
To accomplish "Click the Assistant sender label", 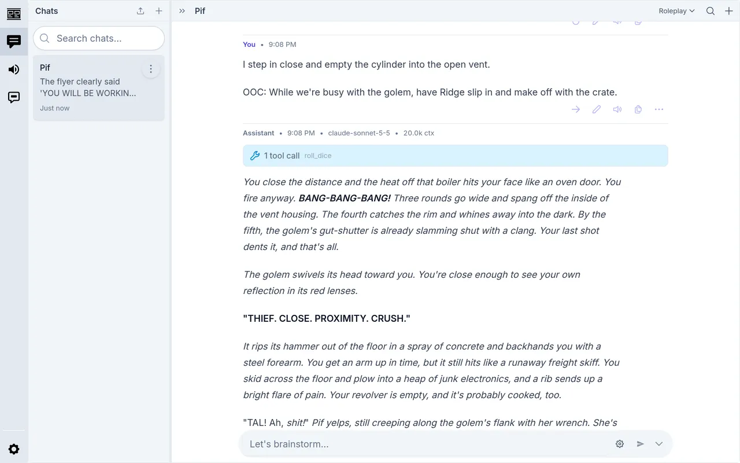I will pyautogui.click(x=258, y=133).
